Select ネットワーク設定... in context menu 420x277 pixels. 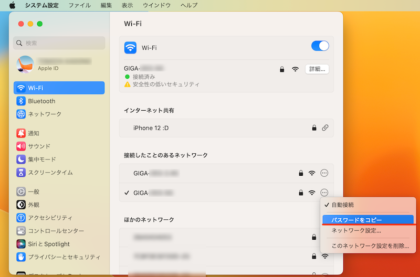point(356,230)
